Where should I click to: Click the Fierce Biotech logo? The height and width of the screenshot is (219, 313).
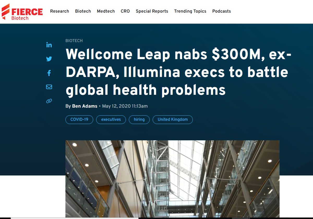point(22,12)
